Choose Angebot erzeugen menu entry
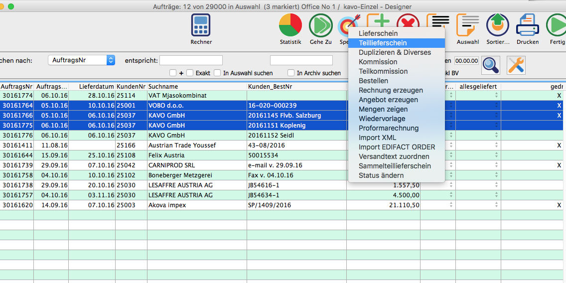This screenshot has width=566, height=283. pos(396,100)
